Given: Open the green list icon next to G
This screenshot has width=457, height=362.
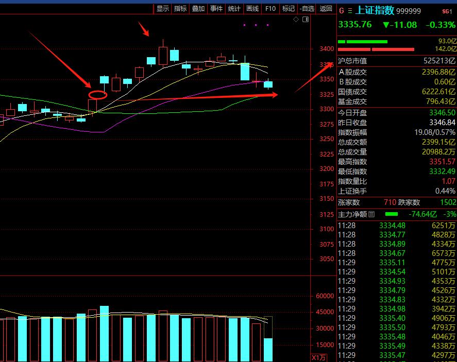Looking at the screenshot, I should 350,11.
